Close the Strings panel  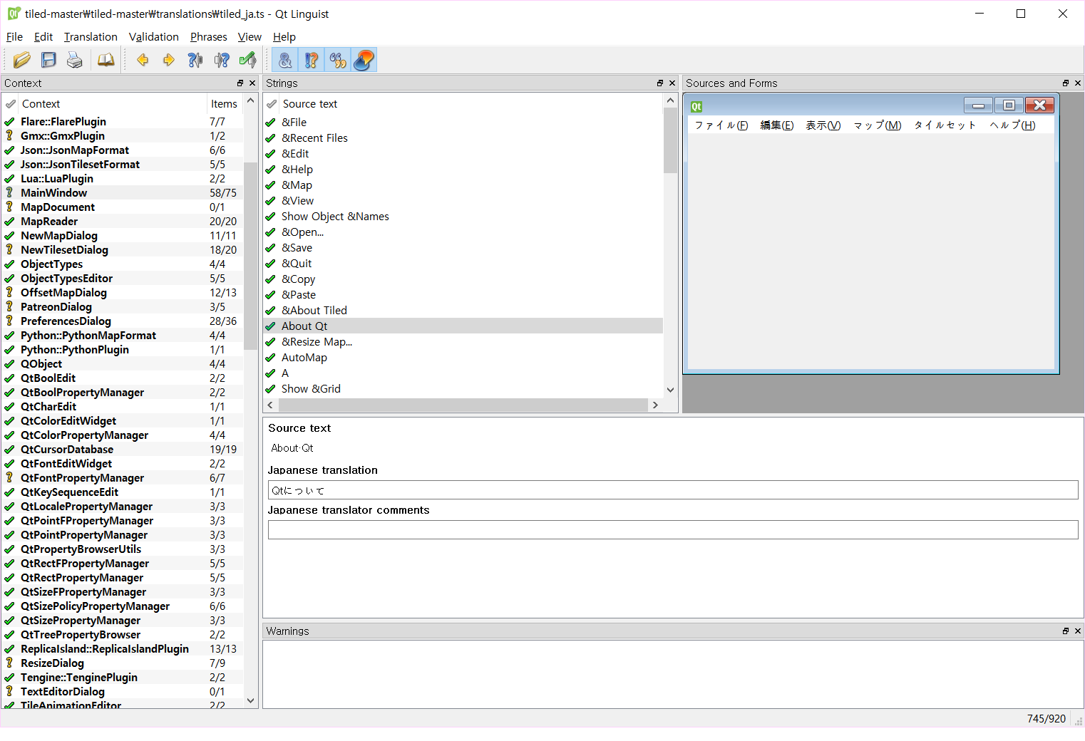point(672,83)
